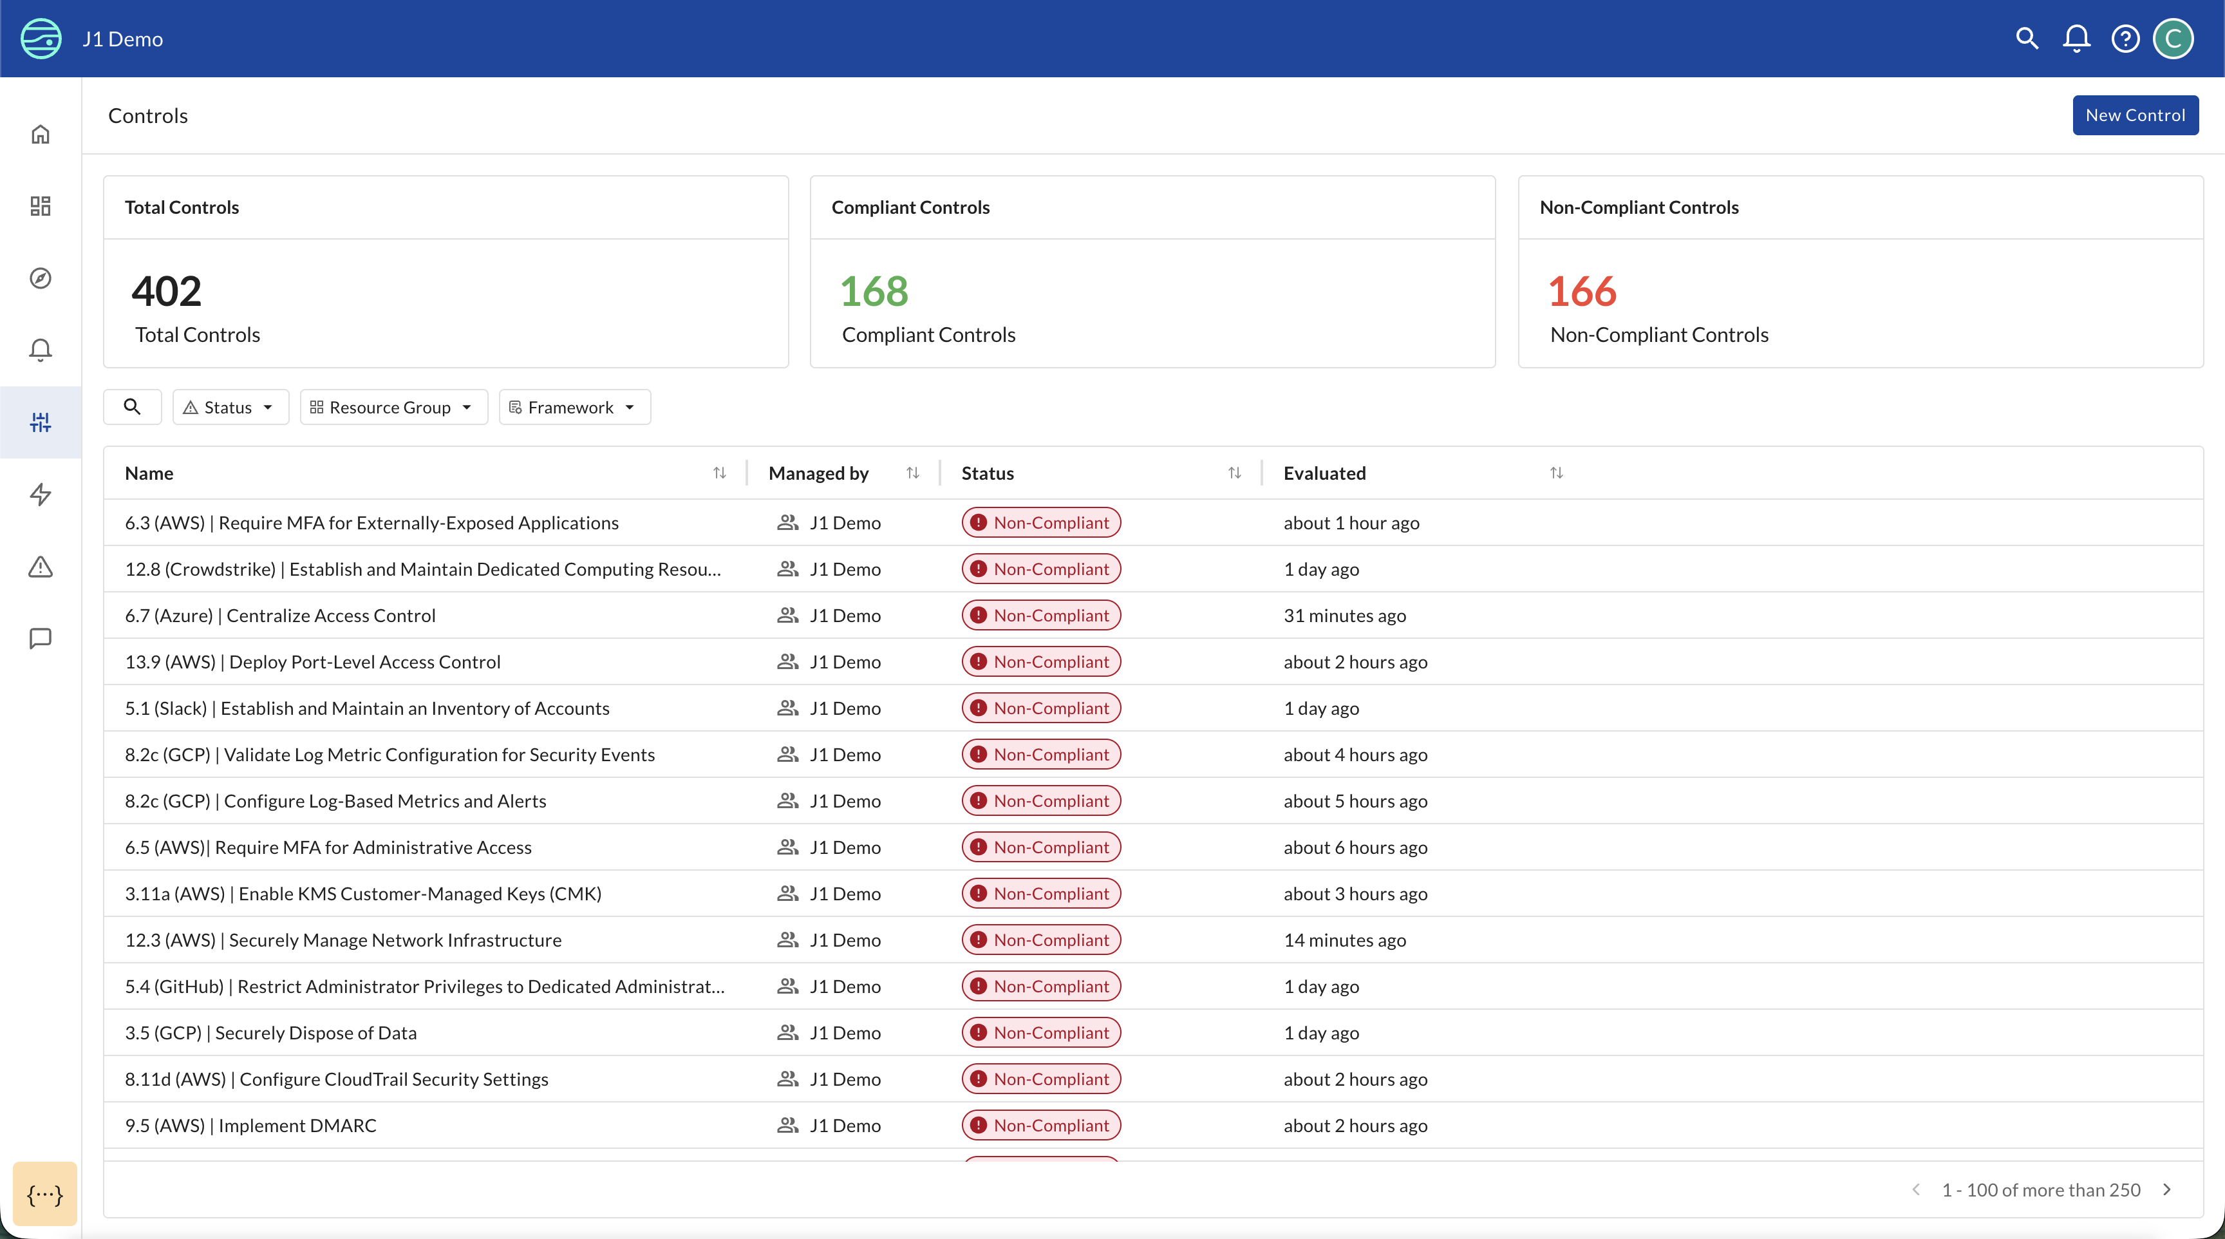The image size is (2225, 1239).
Task: Select the Controls sliders icon in sidebar
Action: (41, 422)
